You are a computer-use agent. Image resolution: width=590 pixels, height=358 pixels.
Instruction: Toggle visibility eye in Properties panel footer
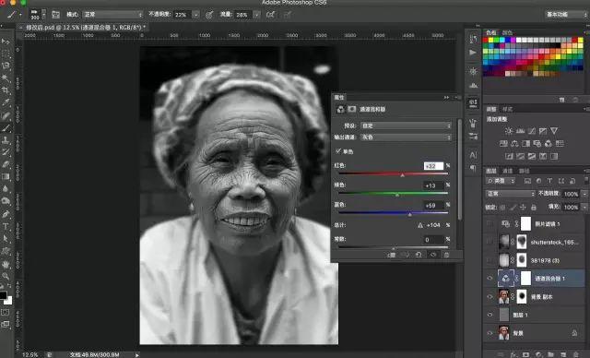[x=433, y=255]
